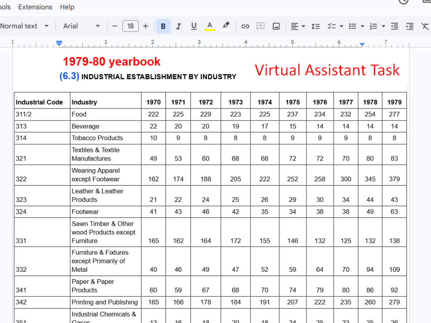Click the left indent marker on ruler
This screenshot has height=323, width=431.
pyautogui.click(x=59, y=43)
